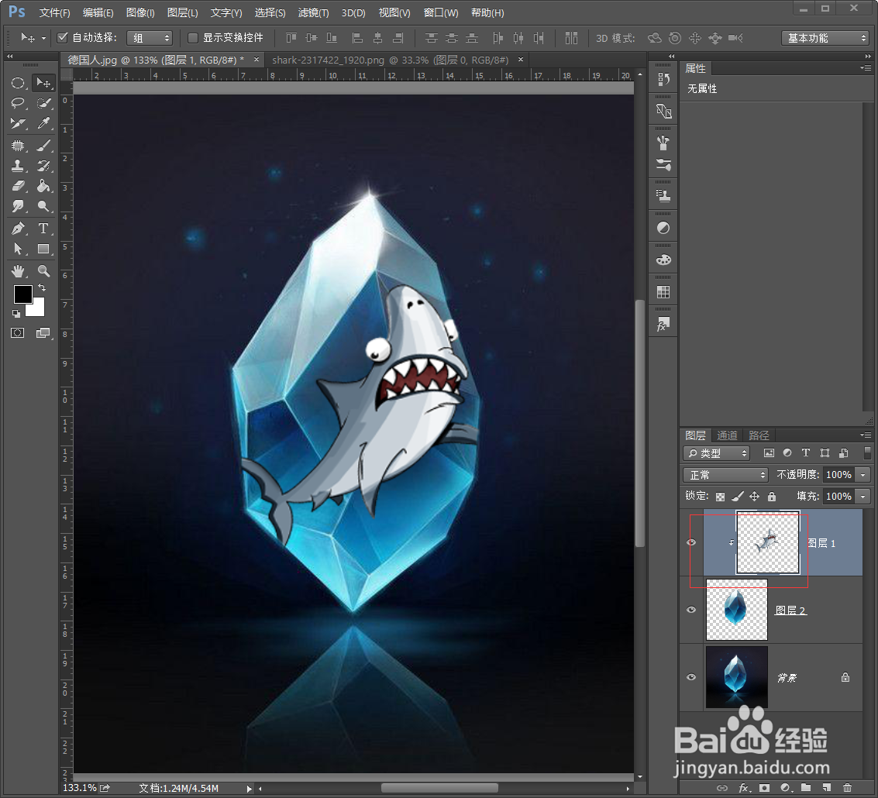The image size is (878, 798).
Task: Select the Dodge tool
Action: (43, 206)
